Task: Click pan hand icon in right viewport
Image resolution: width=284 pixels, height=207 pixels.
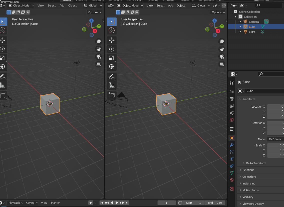Action: tap(222, 49)
